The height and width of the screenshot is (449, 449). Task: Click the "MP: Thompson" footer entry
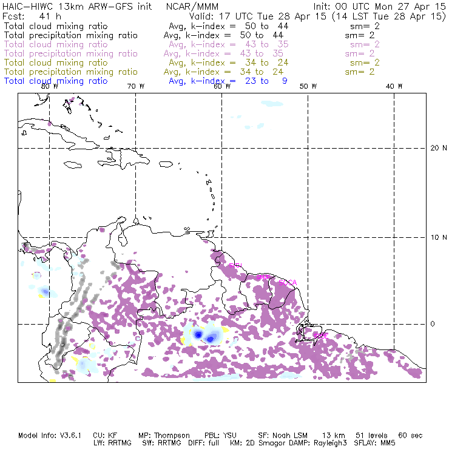click(x=164, y=436)
